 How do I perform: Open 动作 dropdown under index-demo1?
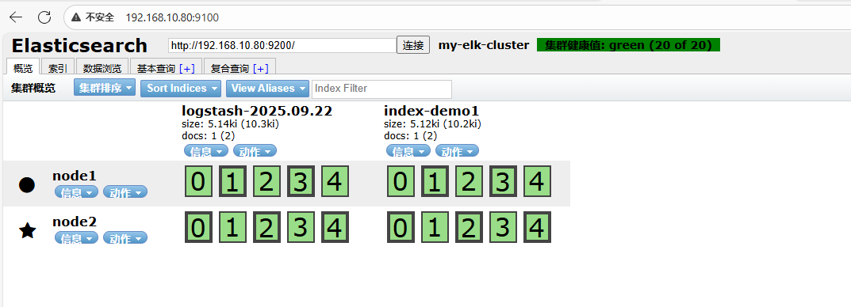pos(457,151)
